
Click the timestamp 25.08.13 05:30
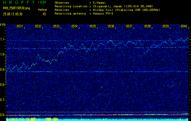(x=13, y=14)
